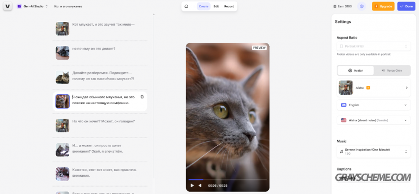Image resolution: width=419 pixels, height=194 pixels.
Task: Click the home icon in top toolbar
Action: click(186, 6)
